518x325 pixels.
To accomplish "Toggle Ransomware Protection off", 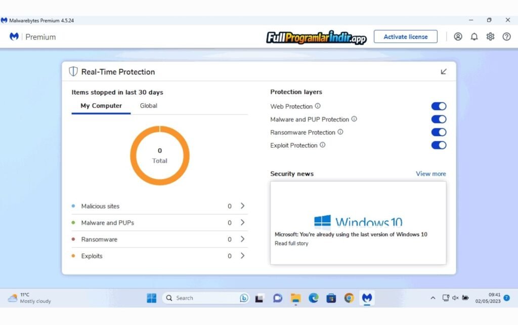I will 438,132.
